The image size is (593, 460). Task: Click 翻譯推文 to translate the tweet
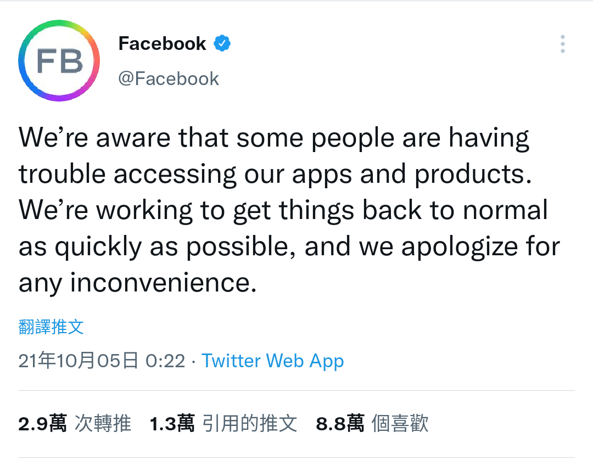51,327
